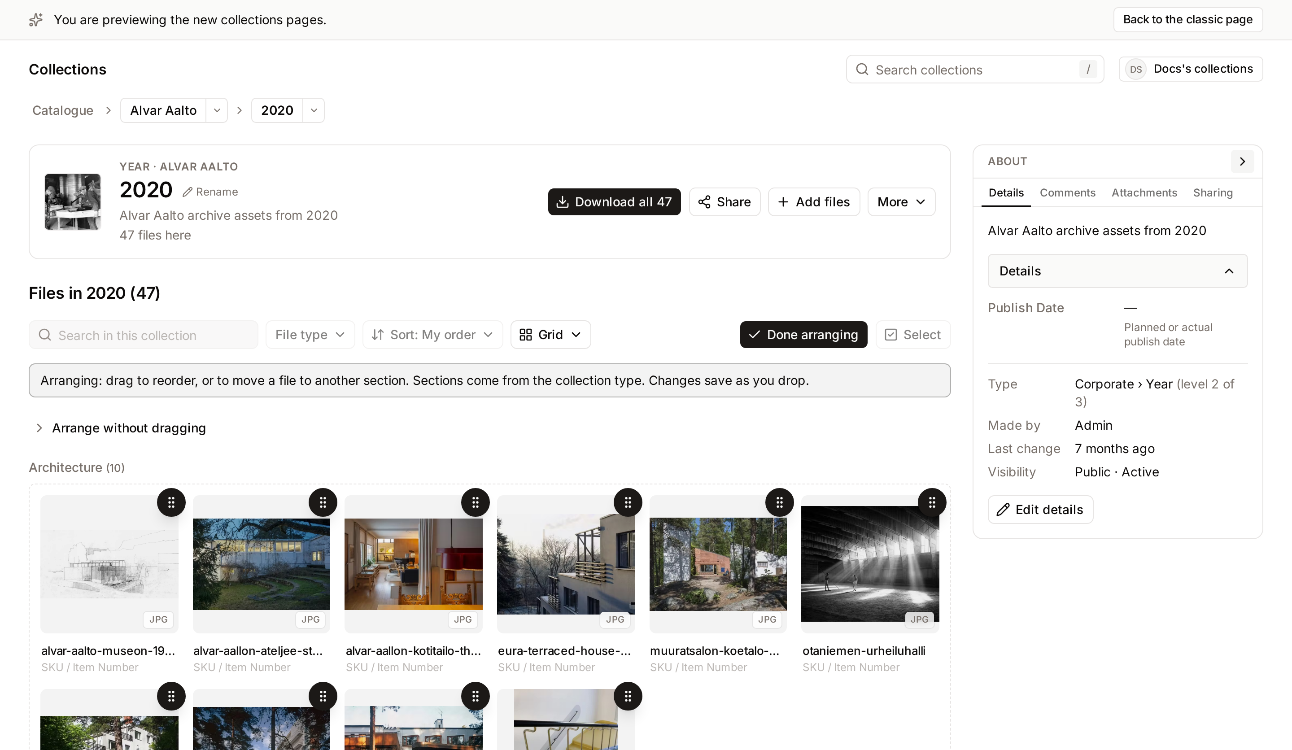Click Back to the classic page

click(1187, 19)
